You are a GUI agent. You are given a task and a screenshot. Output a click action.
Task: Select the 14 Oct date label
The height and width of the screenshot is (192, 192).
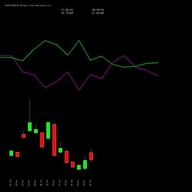(x=60, y=183)
